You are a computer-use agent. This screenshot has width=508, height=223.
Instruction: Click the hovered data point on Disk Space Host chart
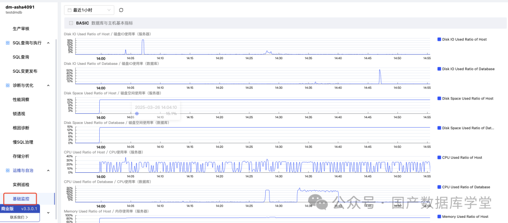(x=137, y=114)
